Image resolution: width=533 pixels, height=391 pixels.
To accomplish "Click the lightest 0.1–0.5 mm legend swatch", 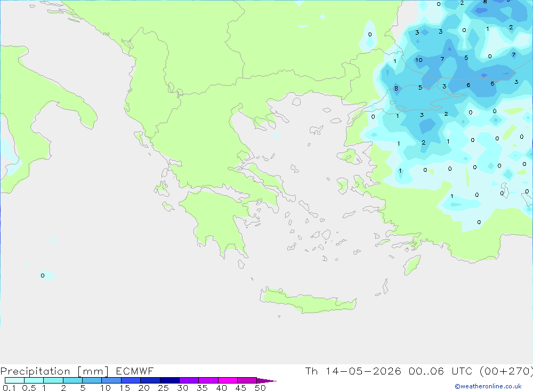I will tap(14, 380).
